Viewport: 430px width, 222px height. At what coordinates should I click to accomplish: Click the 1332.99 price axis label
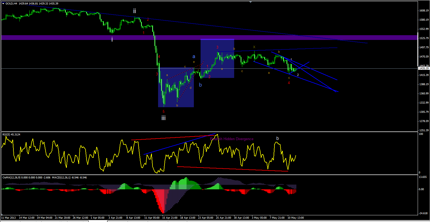pyautogui.click(x=424, y=103)
